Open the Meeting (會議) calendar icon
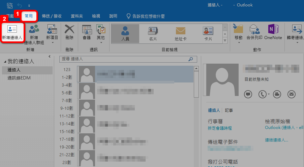This screenshot has height=167, width=304. pyautogui.click(x=87, y=33)
